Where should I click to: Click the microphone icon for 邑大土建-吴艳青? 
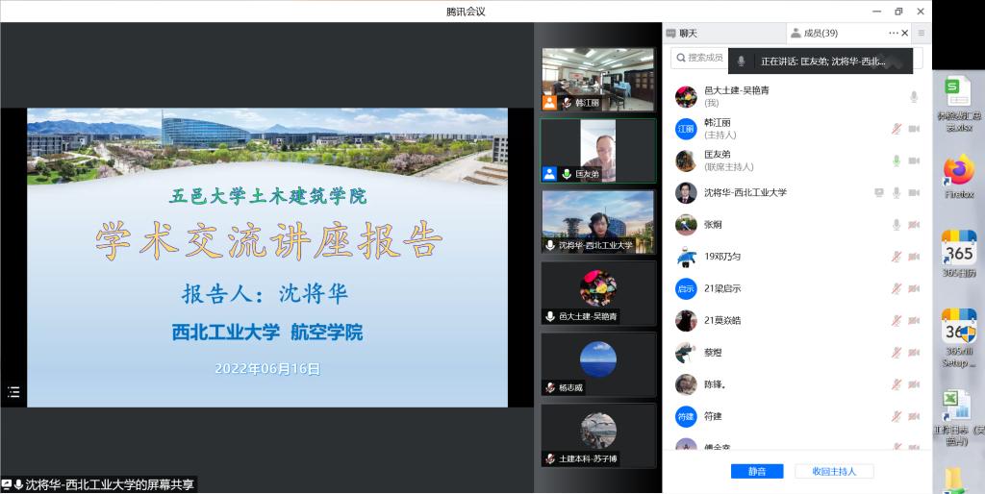(914, 97)
